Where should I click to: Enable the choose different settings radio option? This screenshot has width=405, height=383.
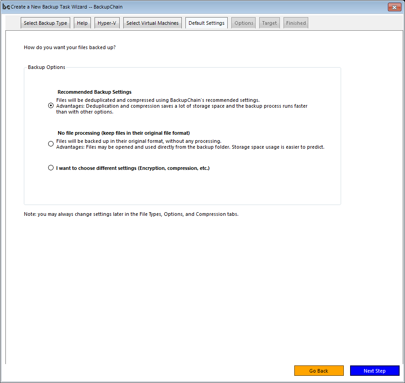click(51, 168)
